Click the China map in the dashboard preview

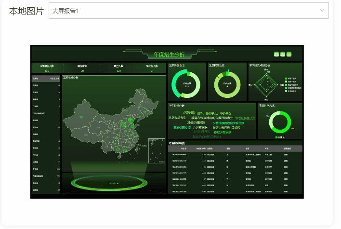[x=111, y=123]
